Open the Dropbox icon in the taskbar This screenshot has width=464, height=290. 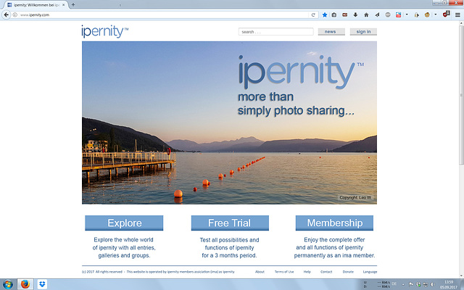point(42,284)
